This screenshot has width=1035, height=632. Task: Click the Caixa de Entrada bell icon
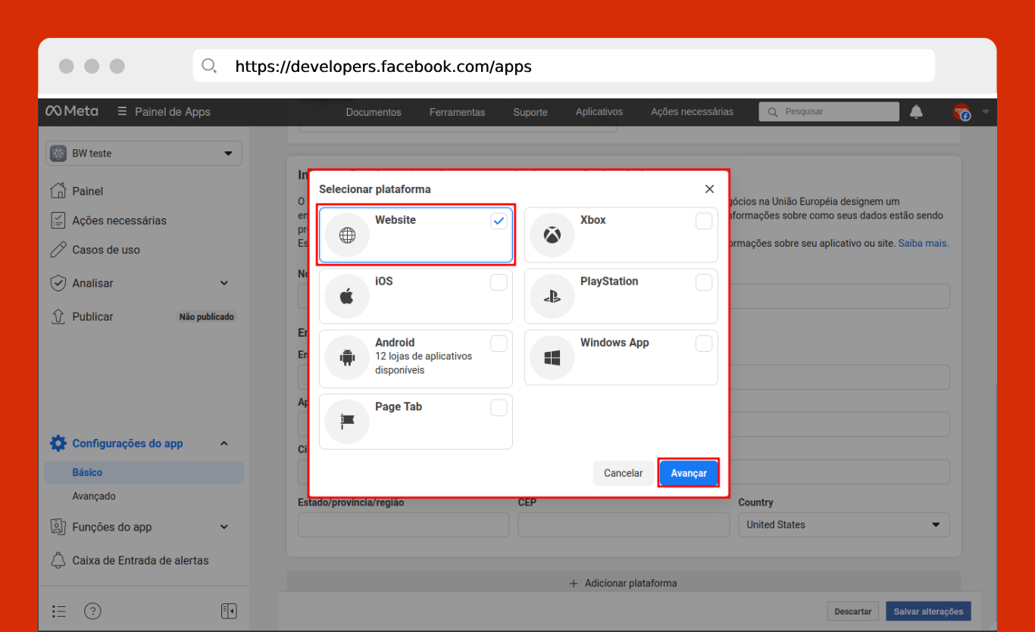pos(58,560)
